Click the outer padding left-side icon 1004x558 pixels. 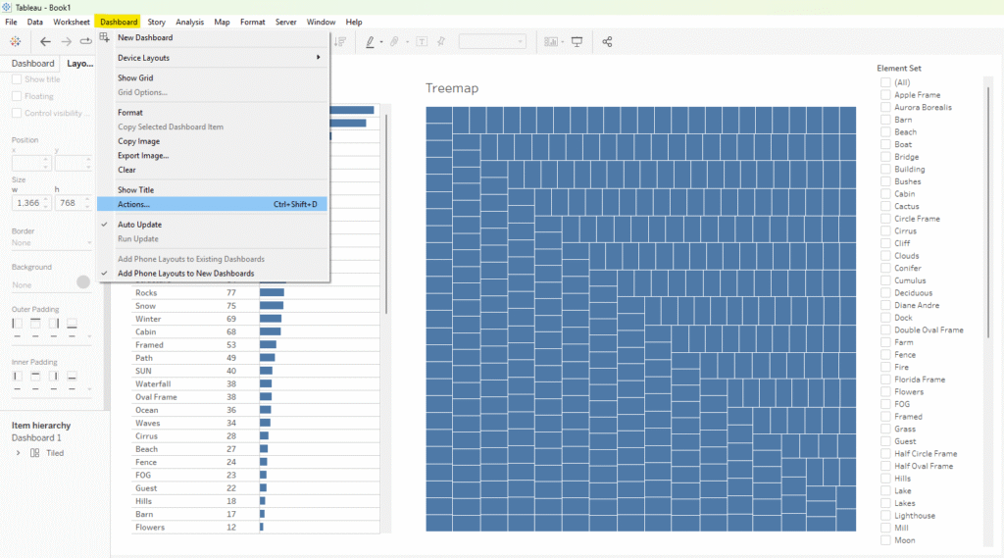coord(18,324)
